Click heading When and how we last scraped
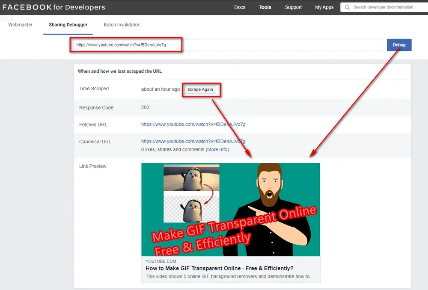 point(120,71)
